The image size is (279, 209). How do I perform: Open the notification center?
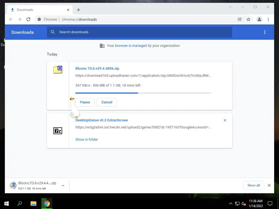[x=270, y=204]
